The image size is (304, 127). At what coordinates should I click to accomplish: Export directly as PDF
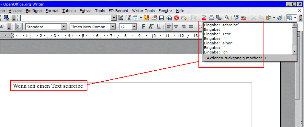click(204, 18)
